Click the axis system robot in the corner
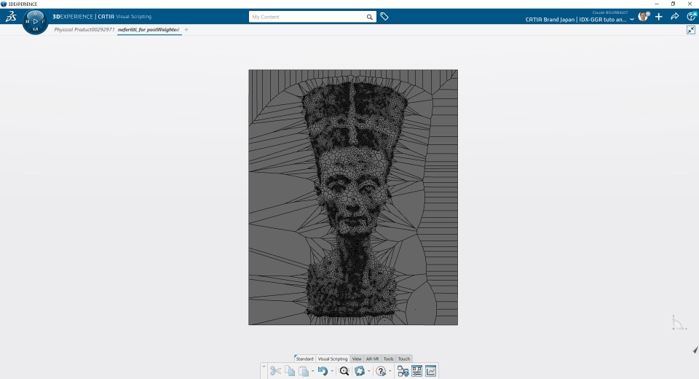Screen dimensions: 699x379 (x=679, y=322)
